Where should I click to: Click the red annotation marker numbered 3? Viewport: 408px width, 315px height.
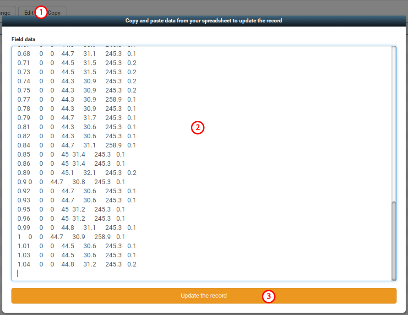pos(269,297)
